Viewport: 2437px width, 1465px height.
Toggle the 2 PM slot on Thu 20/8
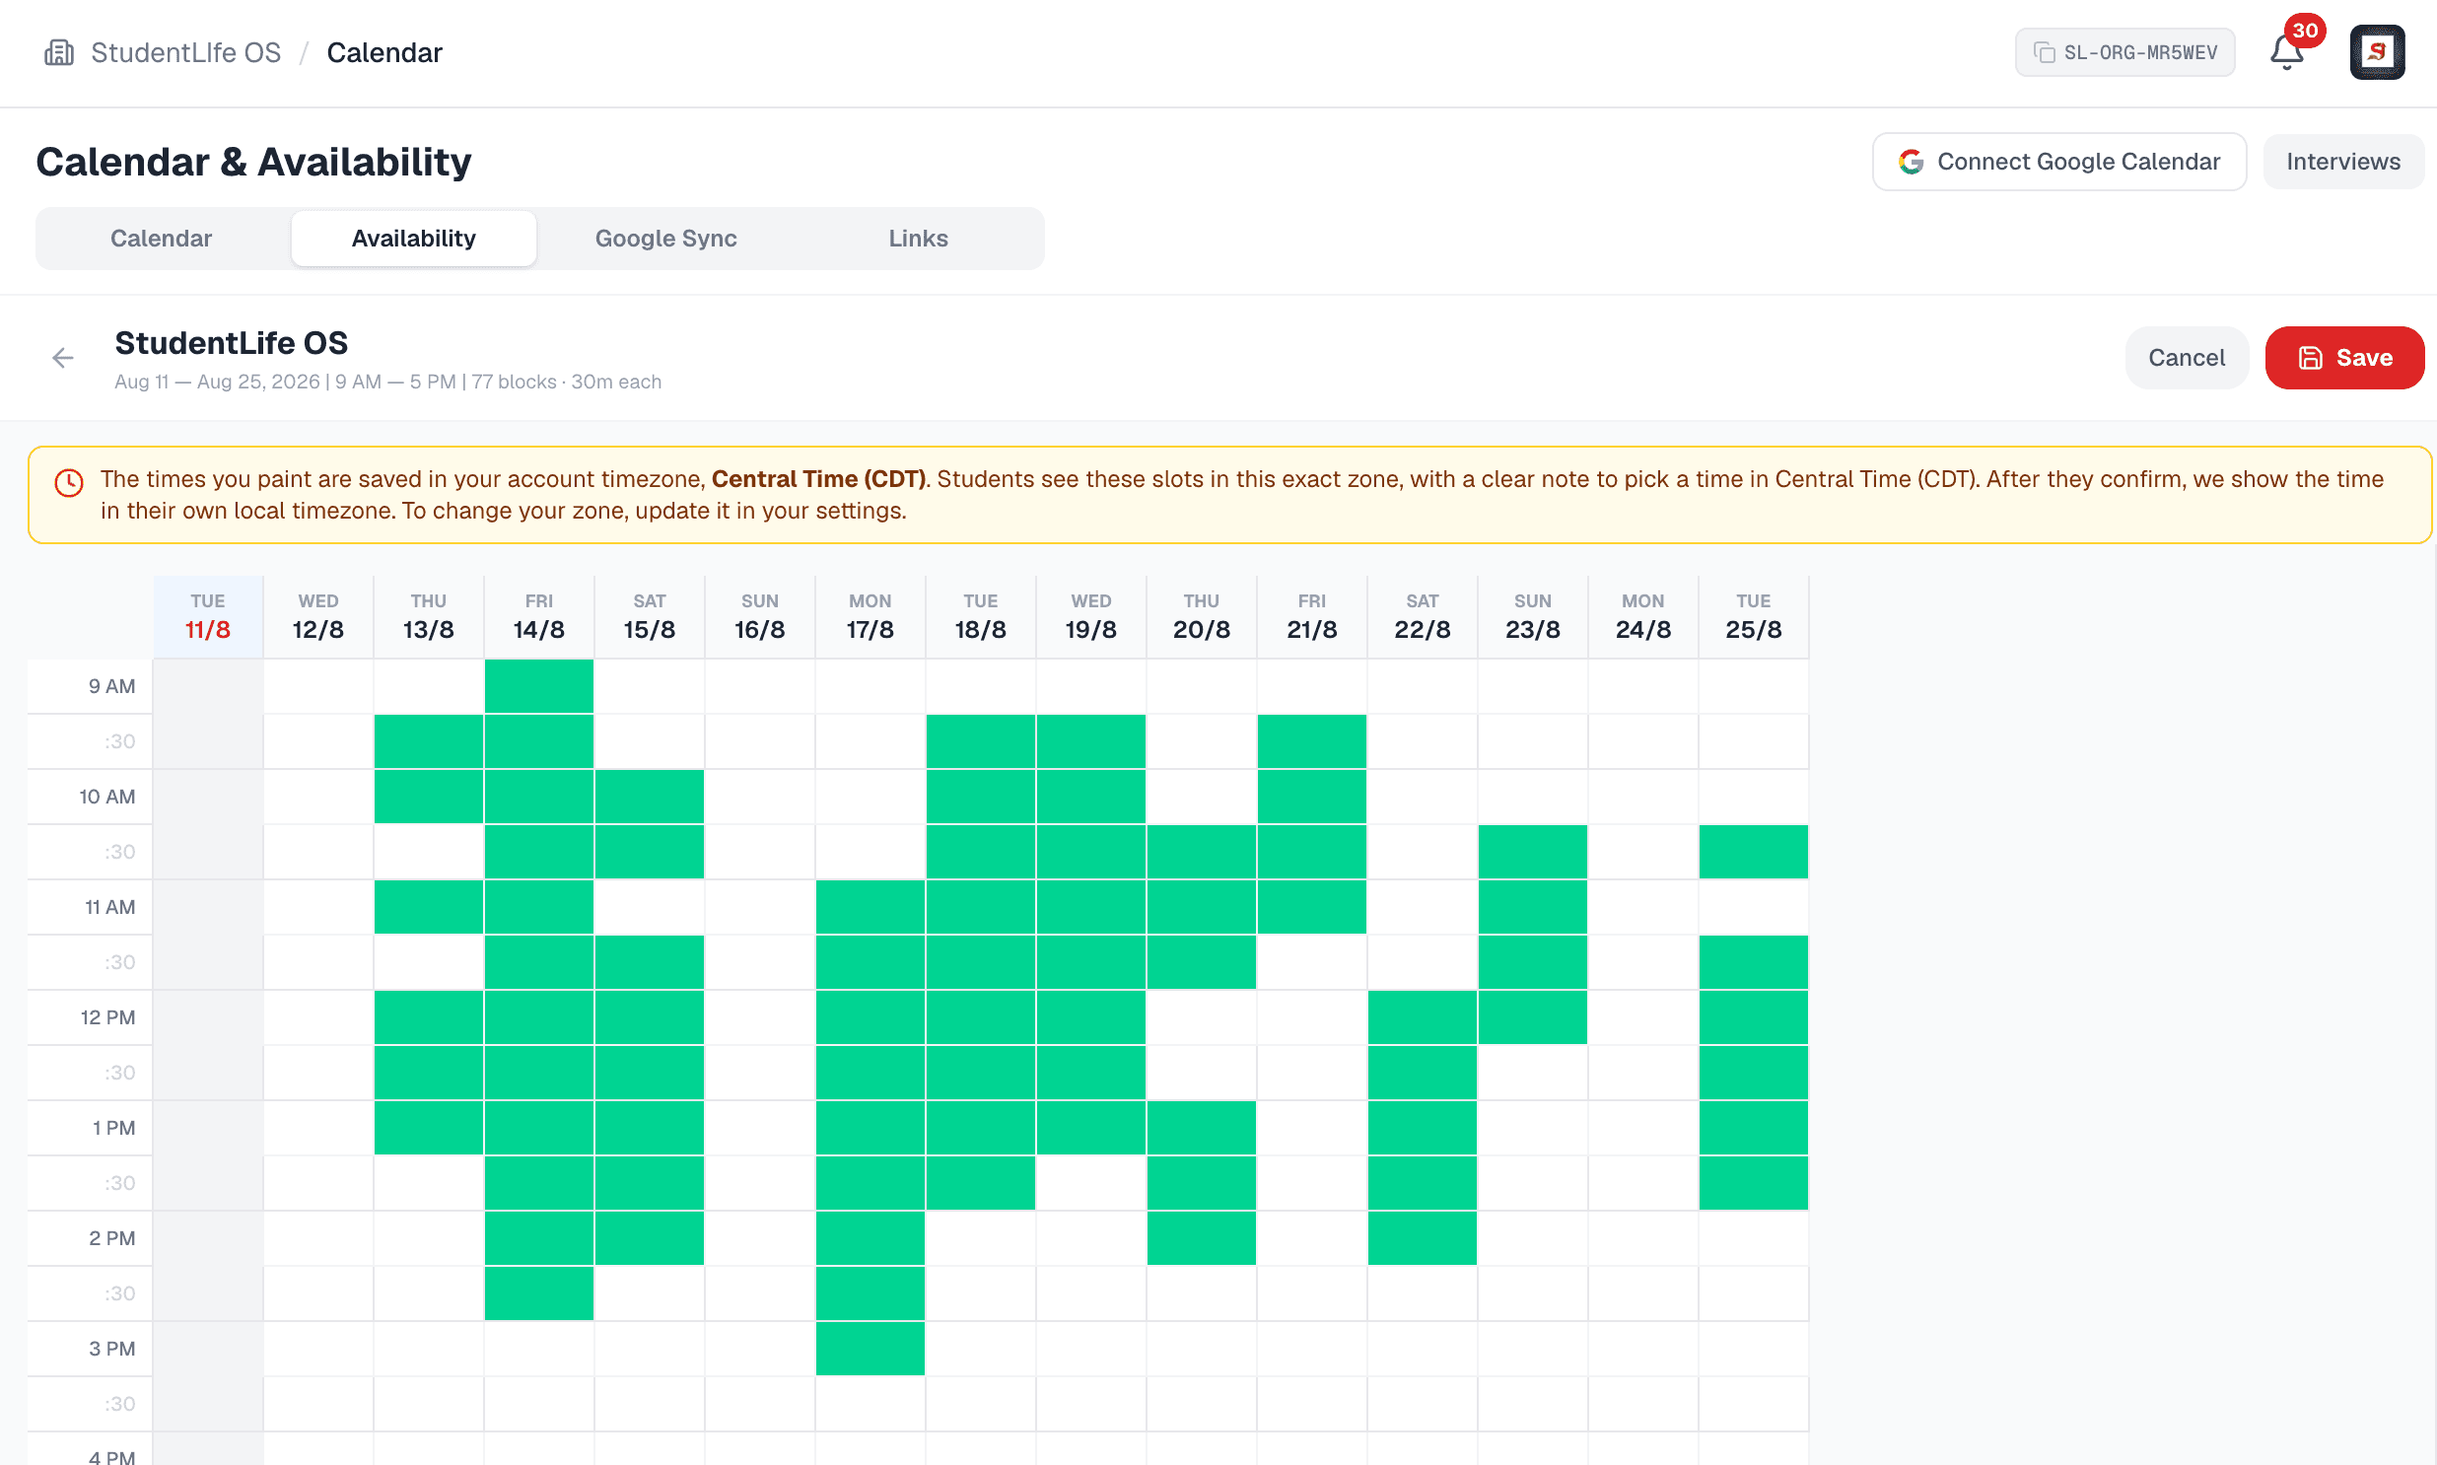(1201, 1238)
